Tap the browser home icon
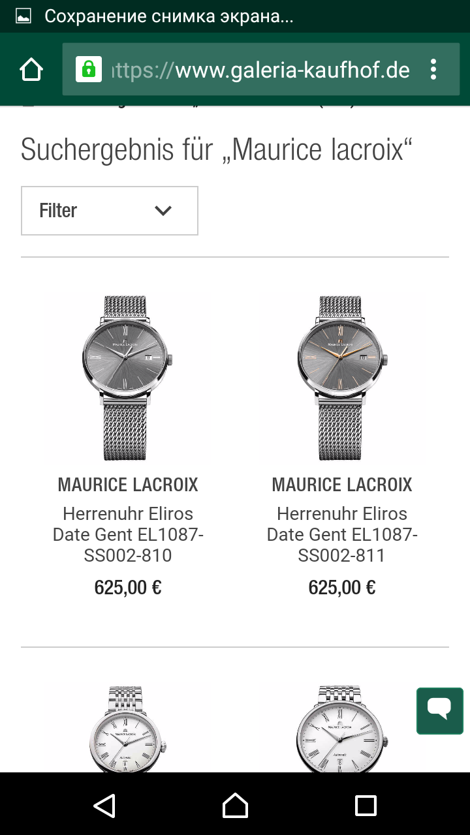Image resolution: width=470 pixels, height=835 pixels. point(31,70)
